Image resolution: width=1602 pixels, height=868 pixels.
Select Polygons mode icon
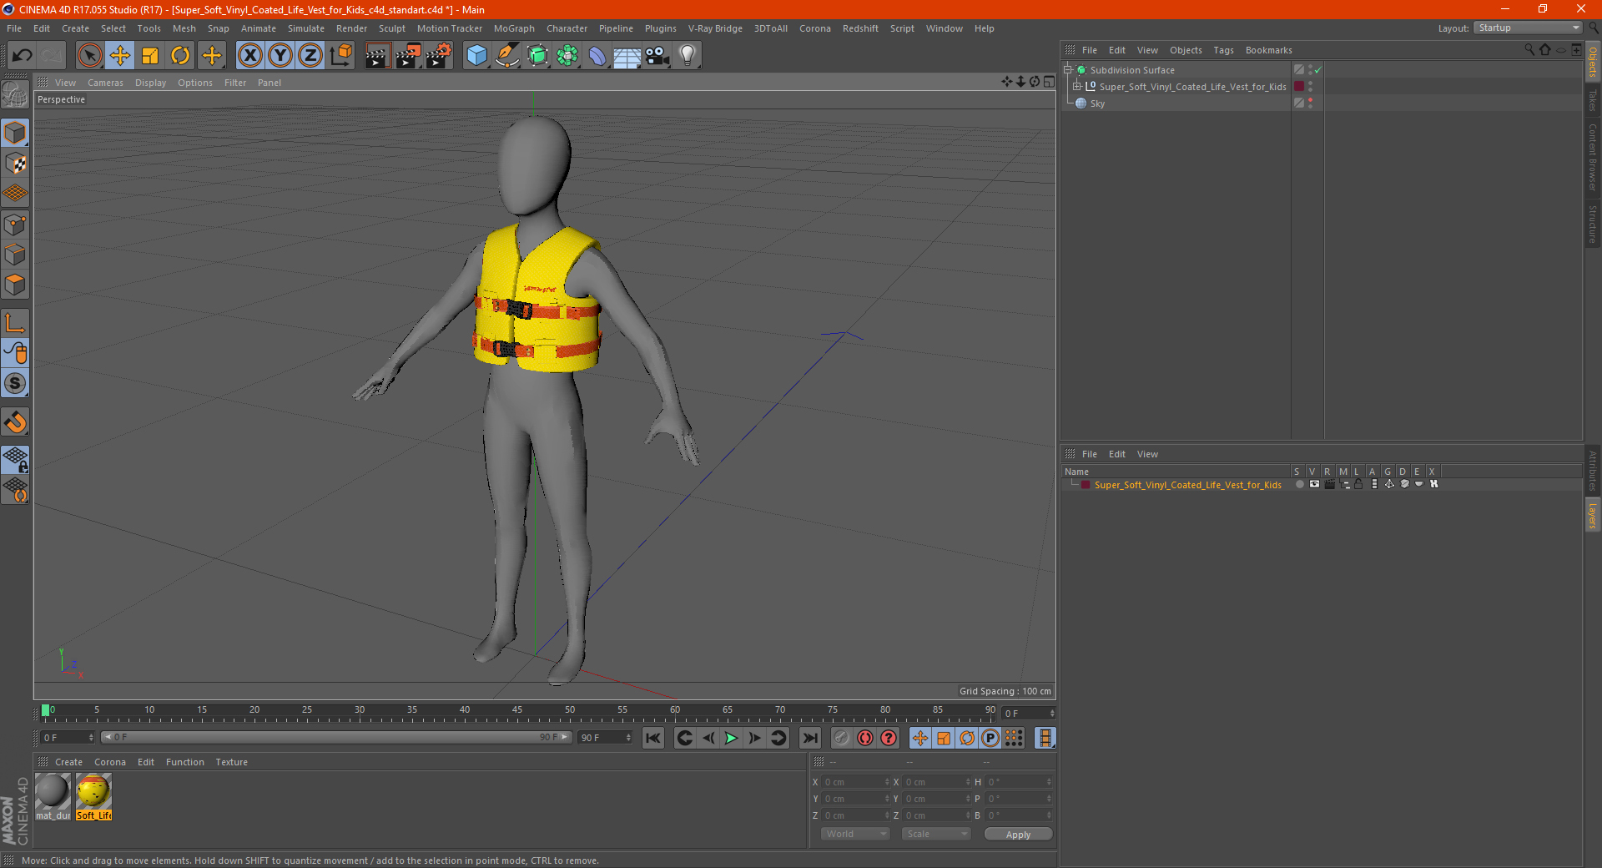(x=15, y=285)
